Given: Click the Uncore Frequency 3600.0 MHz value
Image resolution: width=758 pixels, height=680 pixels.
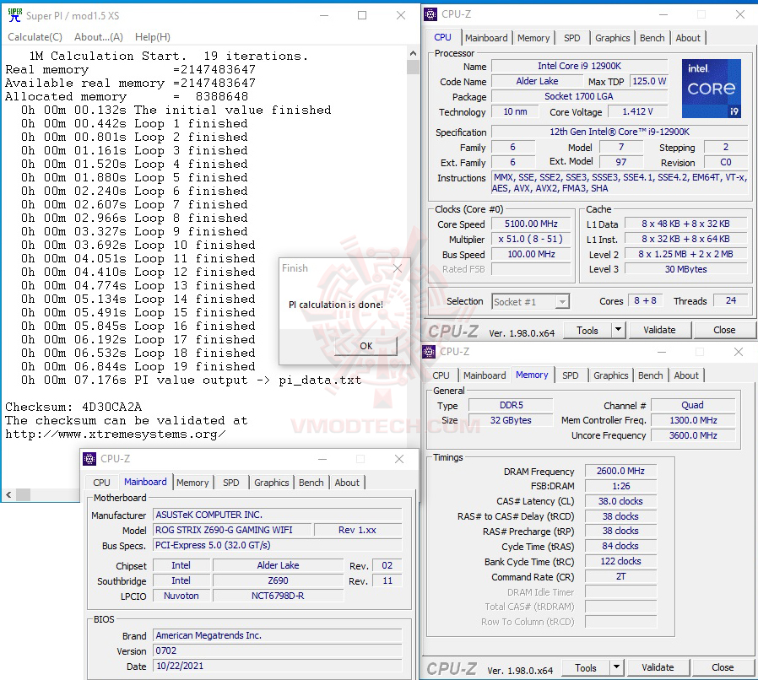Looking at the screenshot, I should tap(693, 435).
